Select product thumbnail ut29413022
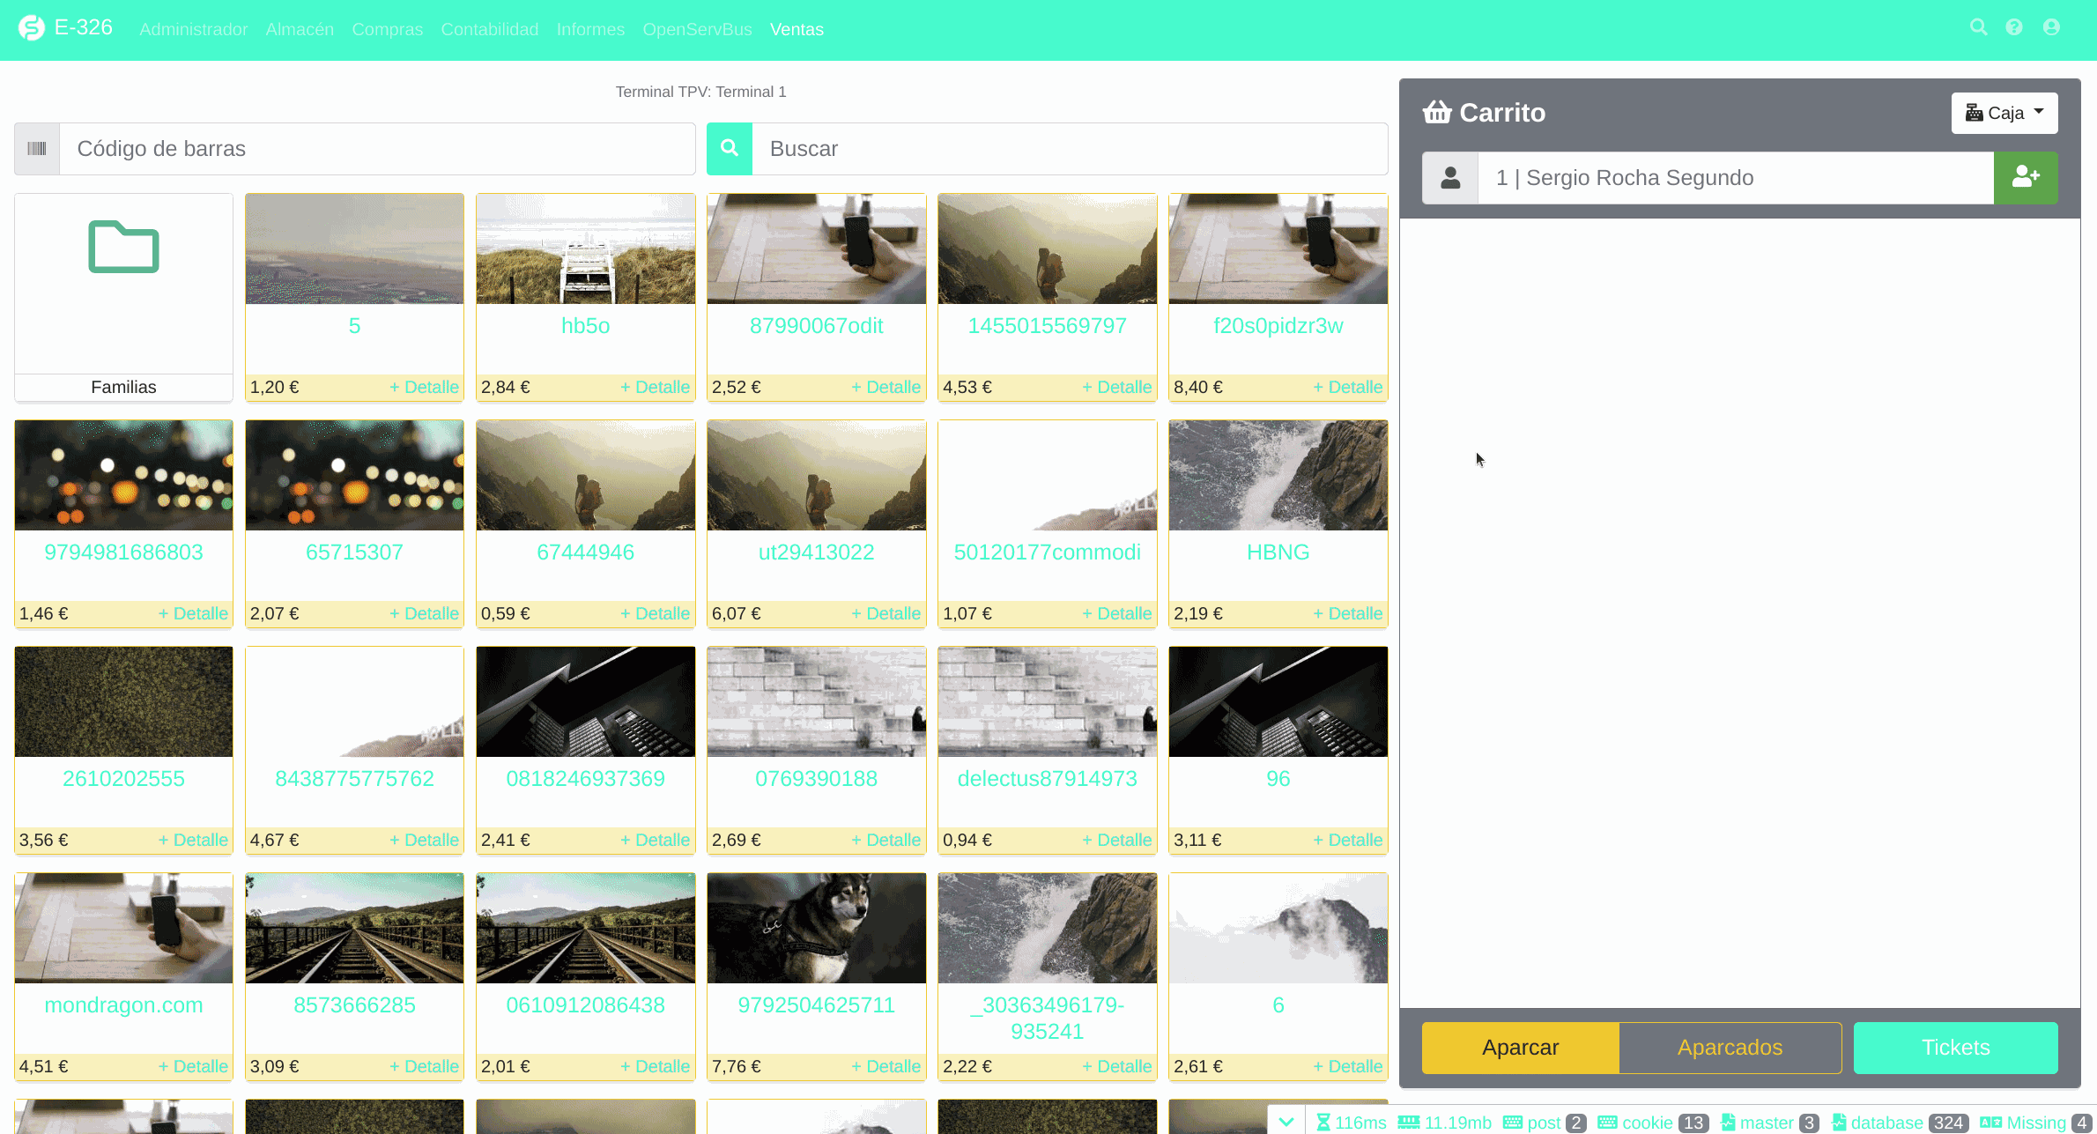 817,476
